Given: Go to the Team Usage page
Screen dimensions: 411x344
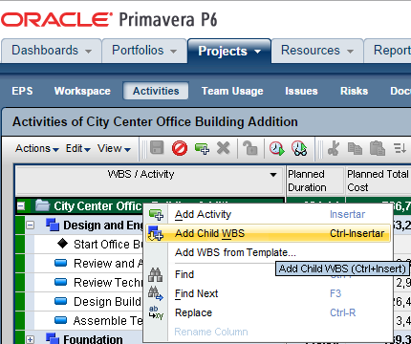Looking at the screenshot, I should pyautogui.click(x=232, y=91).
